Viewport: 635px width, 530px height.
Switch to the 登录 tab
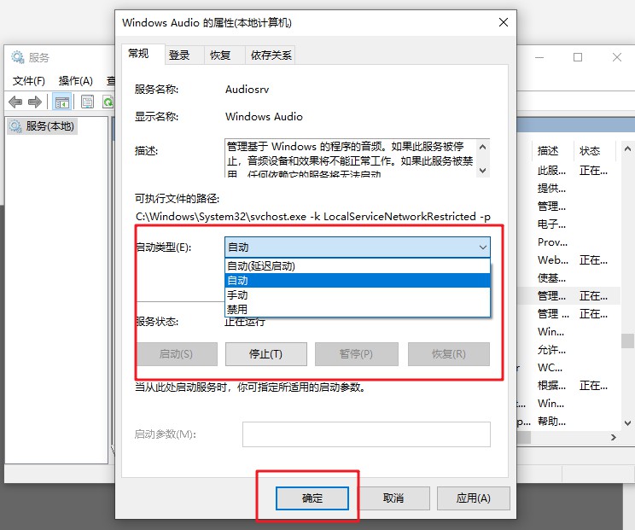(x=179, y=55)
